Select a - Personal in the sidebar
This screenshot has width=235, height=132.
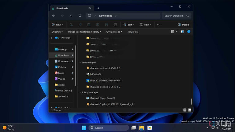tap(62, 38)
